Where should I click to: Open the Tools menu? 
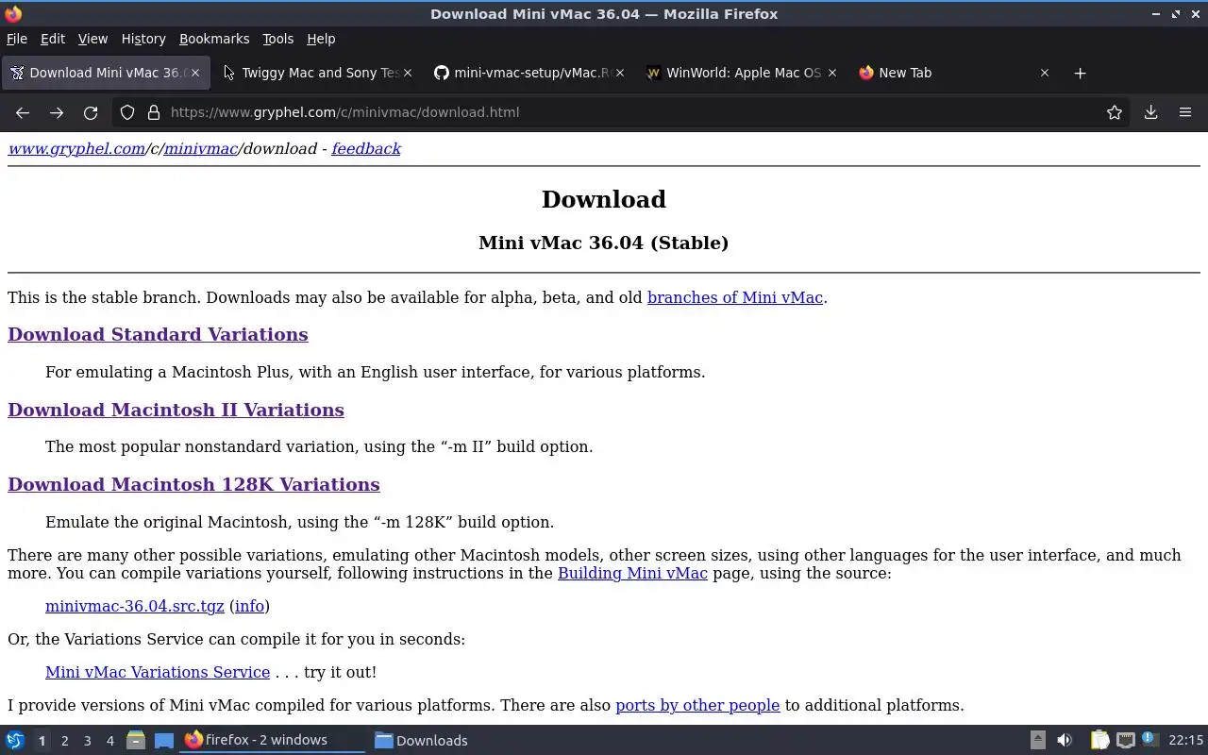coord(277,39)
